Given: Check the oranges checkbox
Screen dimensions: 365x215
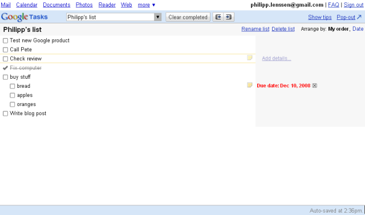Looking at the screenshot, I should click(13, 104).
